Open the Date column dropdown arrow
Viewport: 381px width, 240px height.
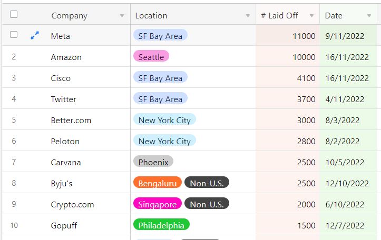click(x=369, y=16)
